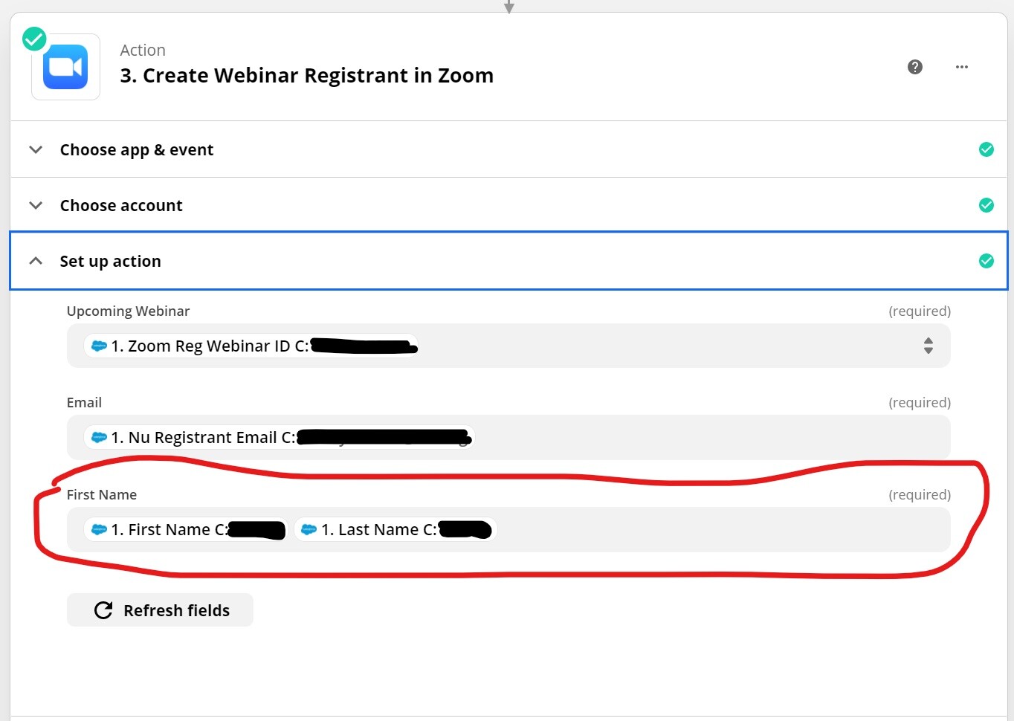Open the ellipsis options menu for the action
1014x721 pixels.
click(961, 67)
